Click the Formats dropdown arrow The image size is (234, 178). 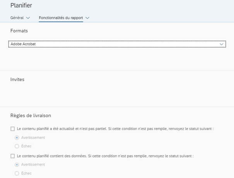pos(221,44)
